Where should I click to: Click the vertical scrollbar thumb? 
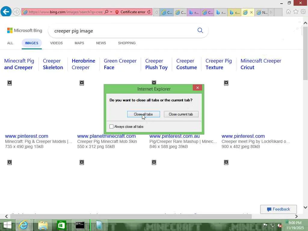pyautogui.click(x=305, y=54)
